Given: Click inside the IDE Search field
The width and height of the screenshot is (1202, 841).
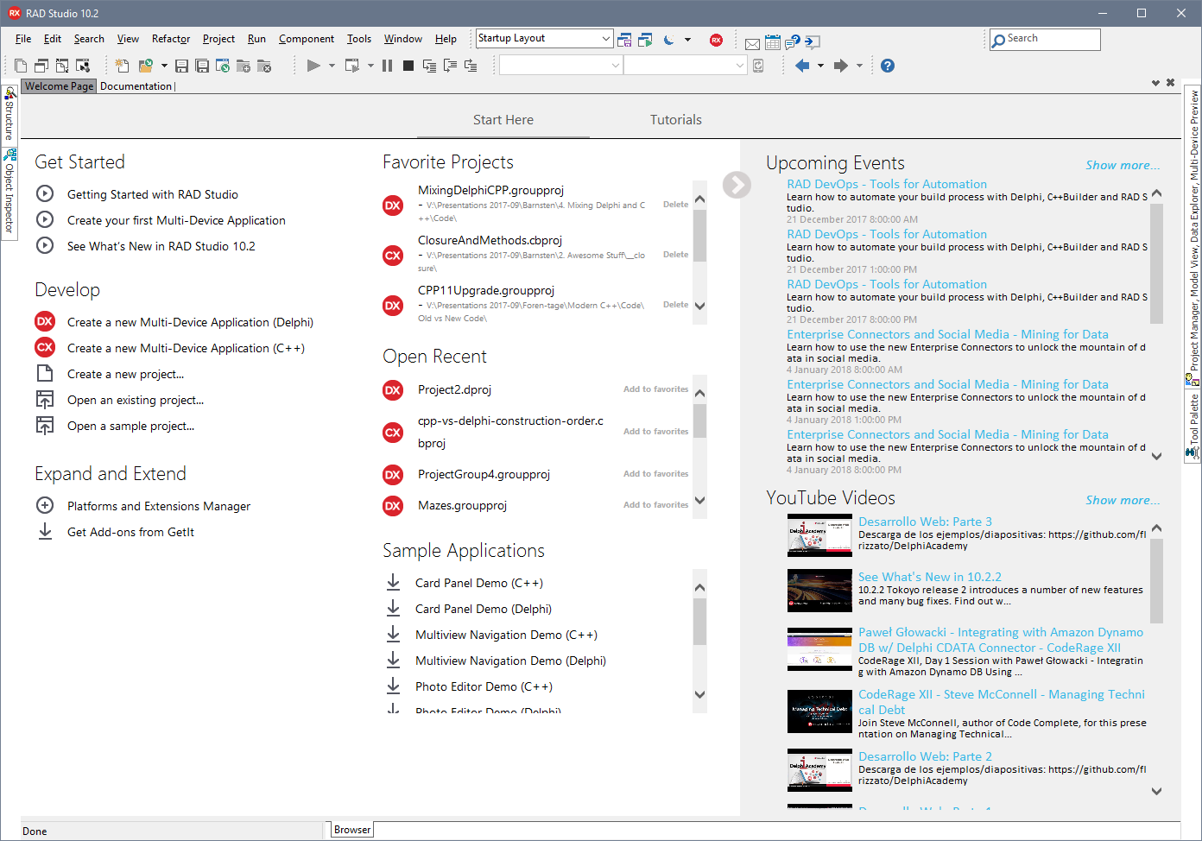Looking at the screenshot, I should [1045, 39].
